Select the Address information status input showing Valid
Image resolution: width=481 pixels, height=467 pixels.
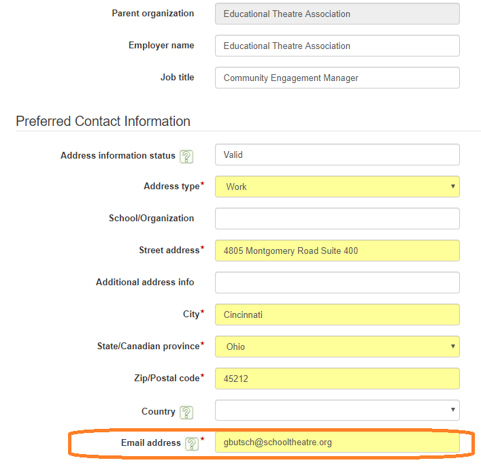[x=337, y=155]
